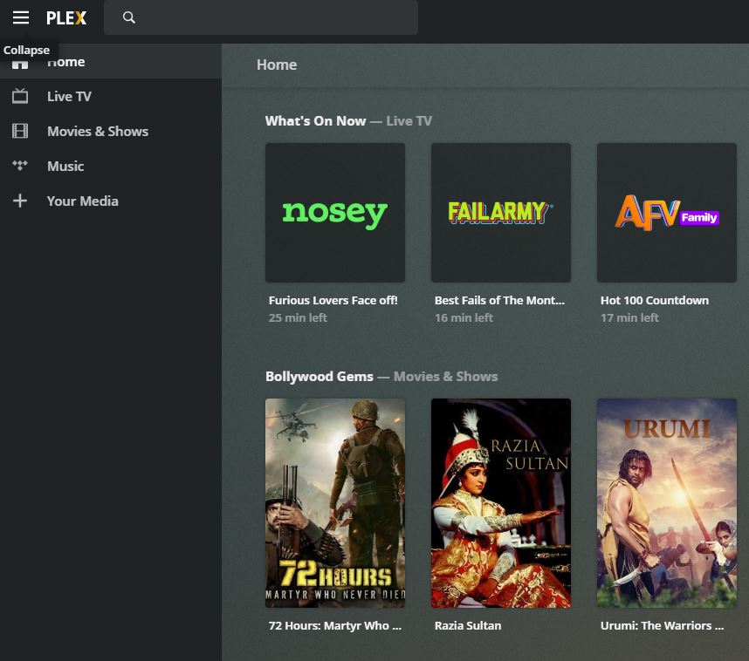Image resolution: width=749 pixels, height=661 pixels.
Task: Click inside the search input field
Action: tap(262, 17)
